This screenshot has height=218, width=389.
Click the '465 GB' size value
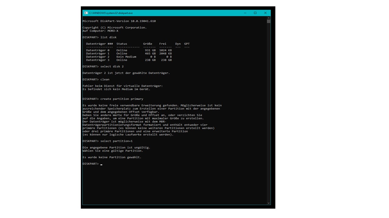[x=150, y=54]
